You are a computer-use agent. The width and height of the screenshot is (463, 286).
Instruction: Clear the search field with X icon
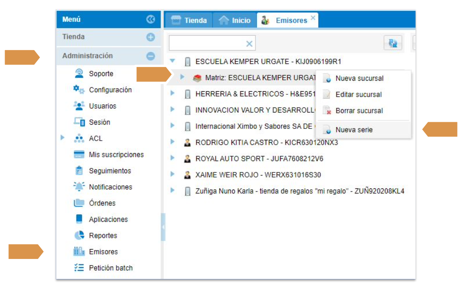coord(249,44)
